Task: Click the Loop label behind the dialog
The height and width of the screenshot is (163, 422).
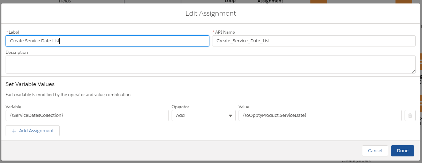Action: tap(230, 1)
